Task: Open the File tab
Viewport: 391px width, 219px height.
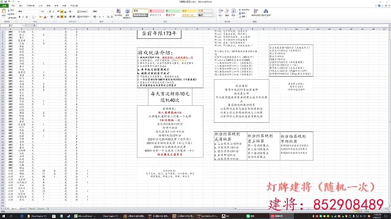Action: [4, 5]
